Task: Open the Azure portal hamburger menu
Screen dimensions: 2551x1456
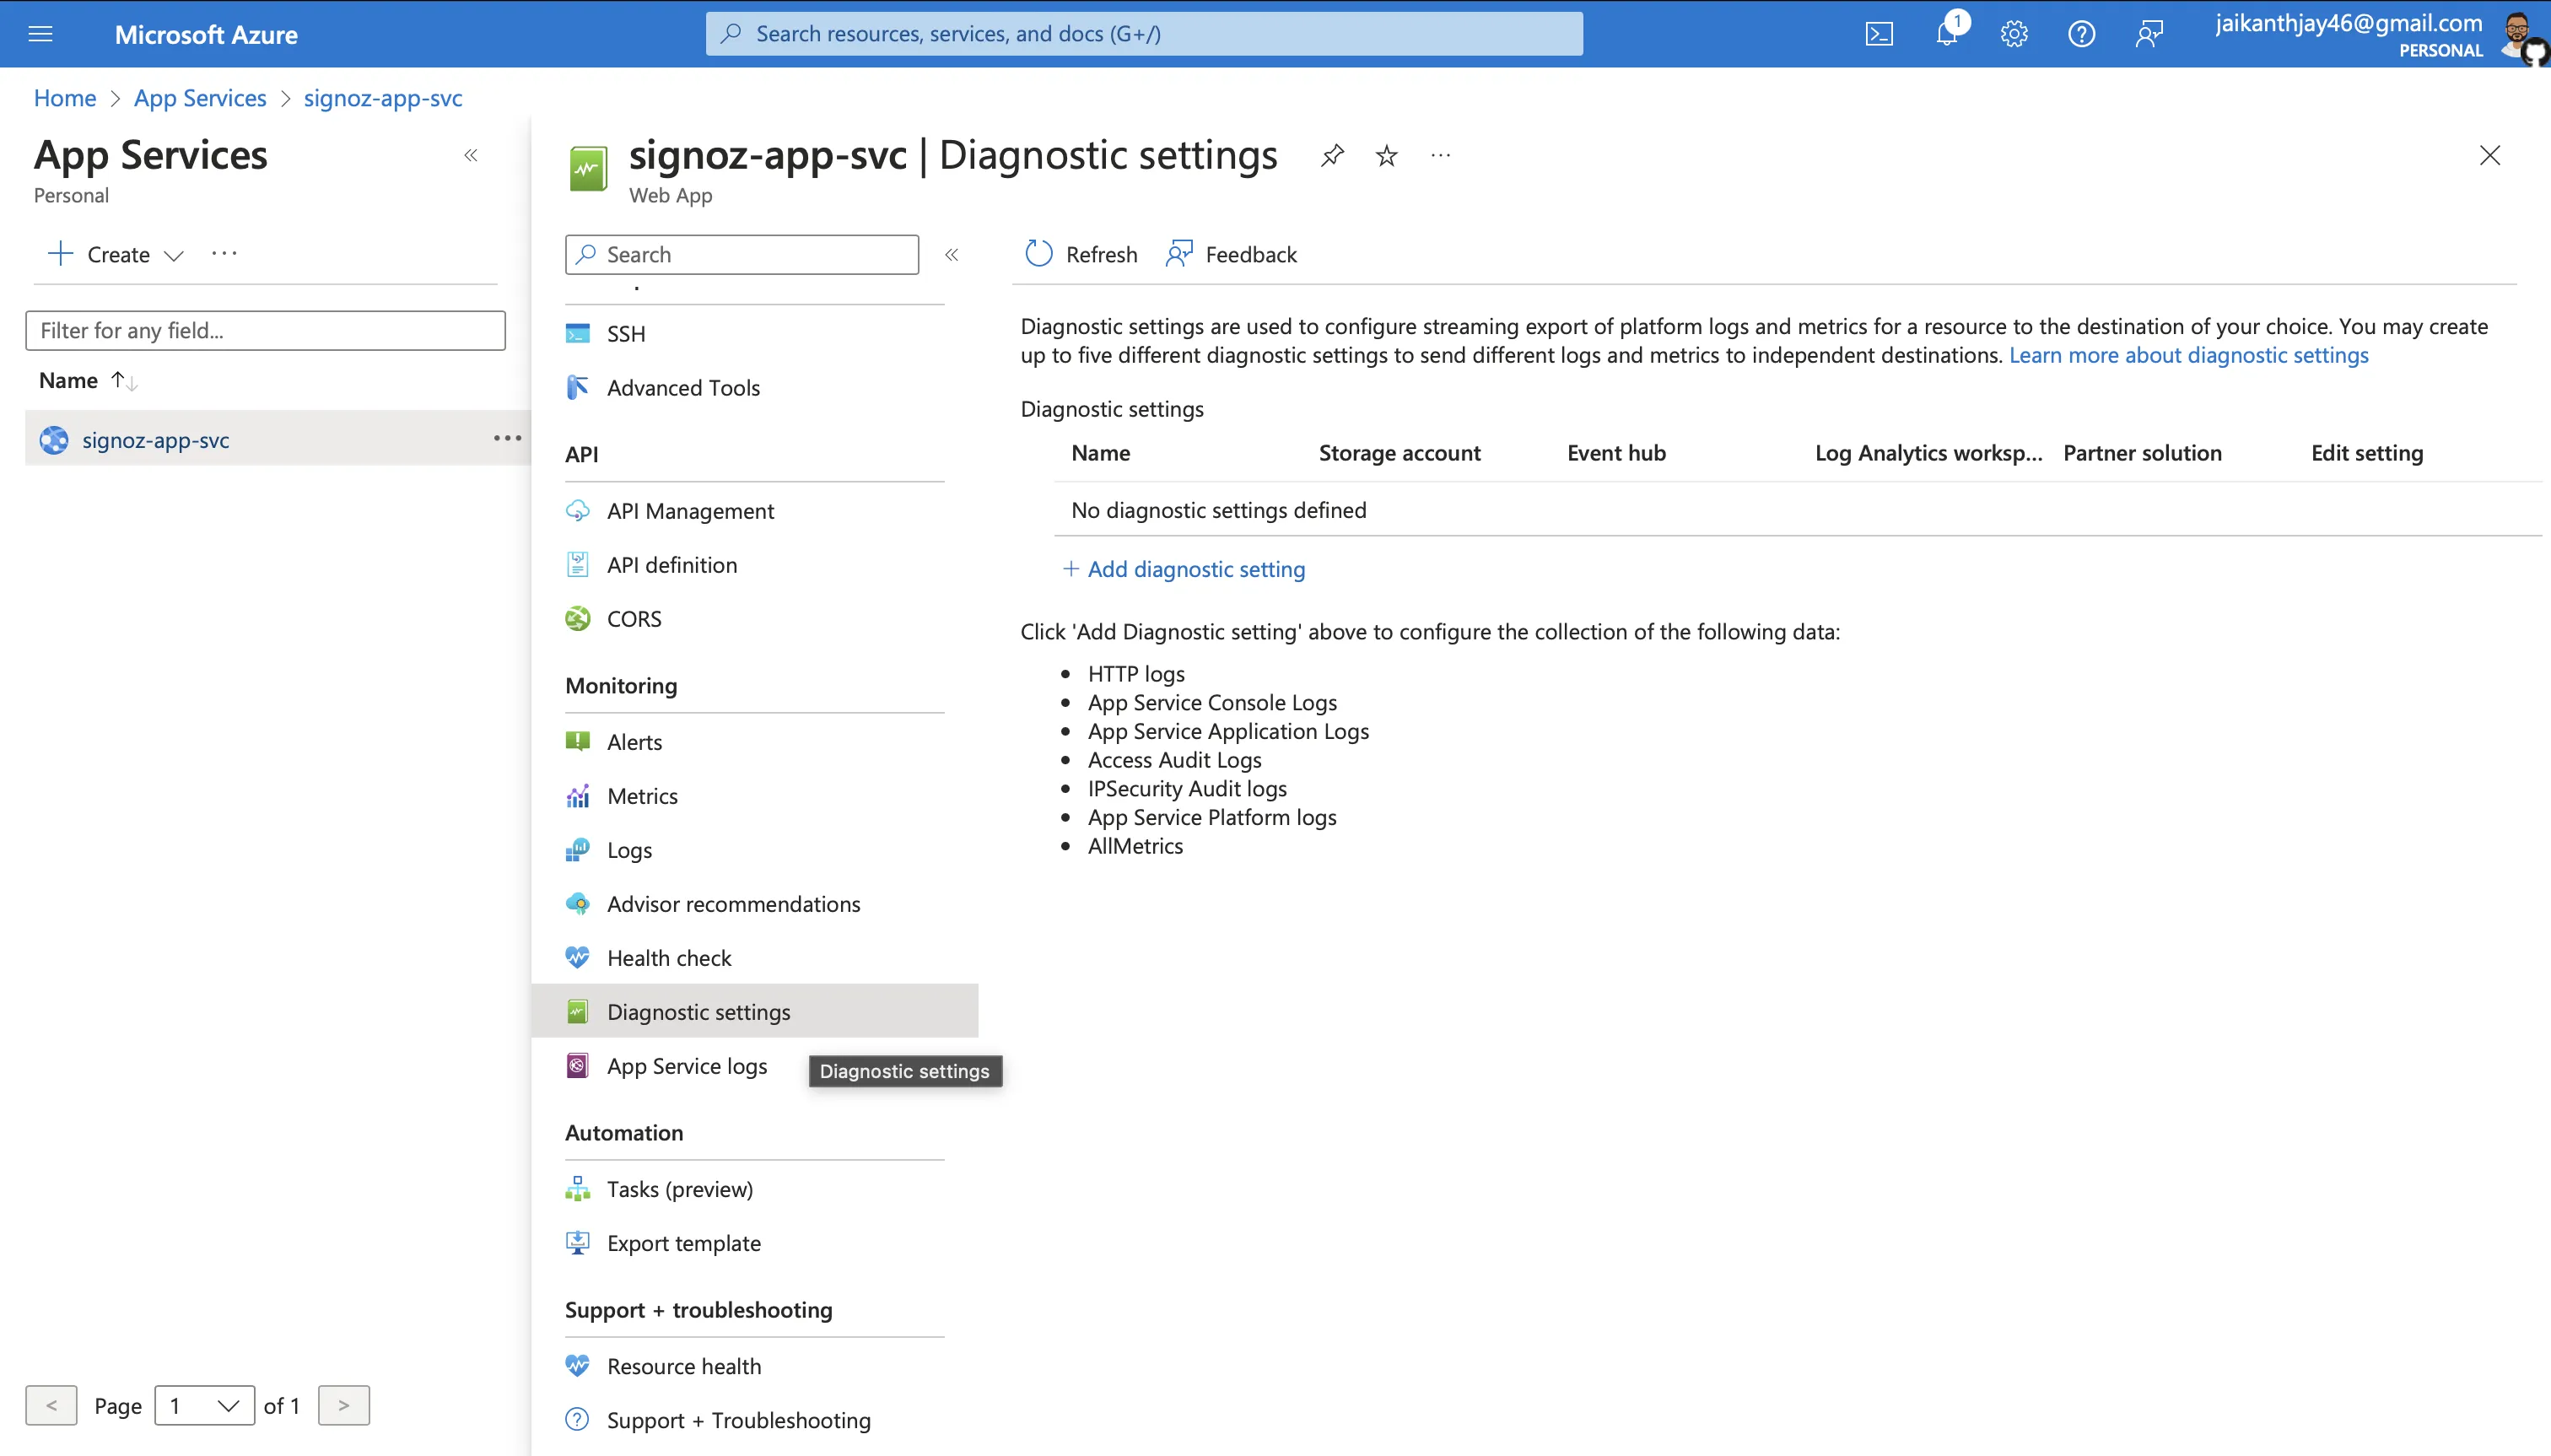Action: 40,34
